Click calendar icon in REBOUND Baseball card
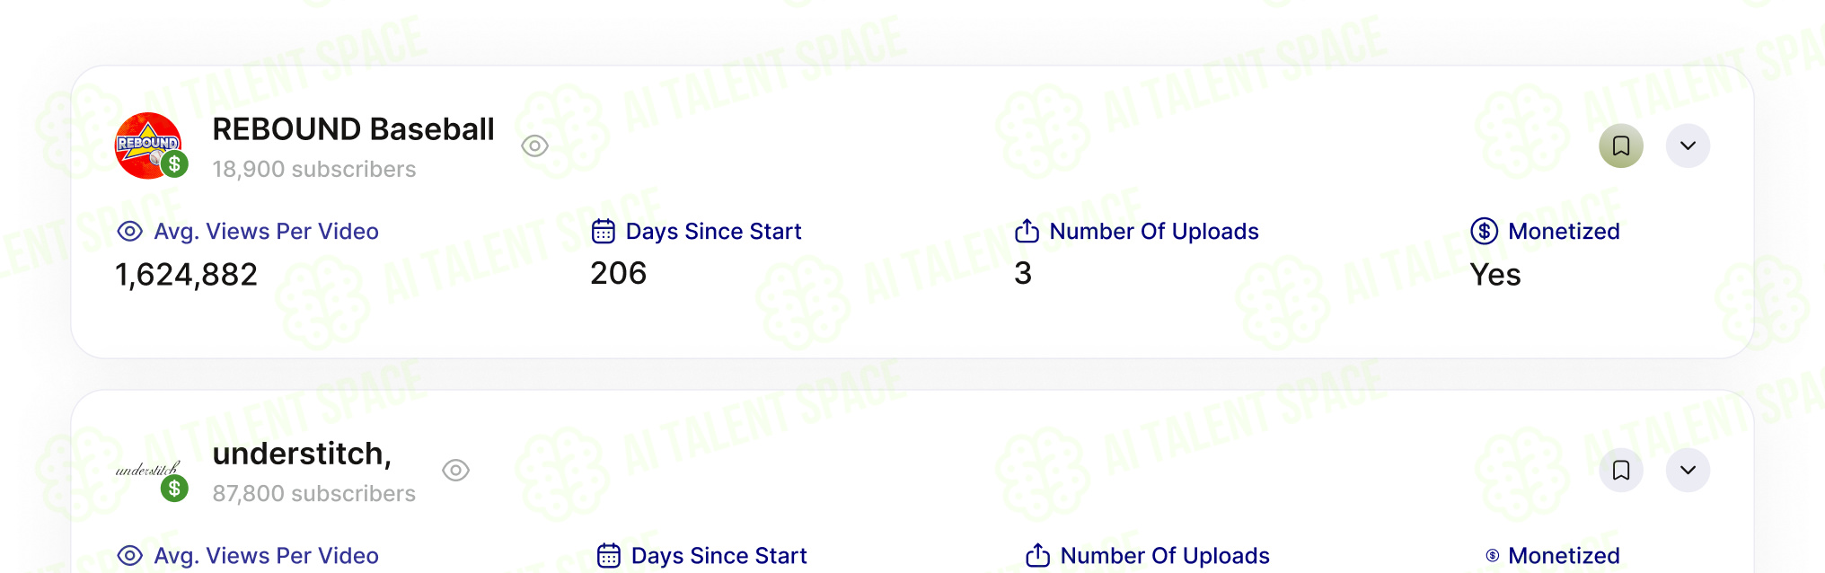This screenshot has width=1825, height=573. click(x=604, y=231)
